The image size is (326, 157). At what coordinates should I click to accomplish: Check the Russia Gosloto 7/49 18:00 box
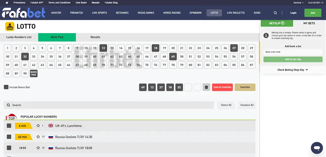coord(9,148)
